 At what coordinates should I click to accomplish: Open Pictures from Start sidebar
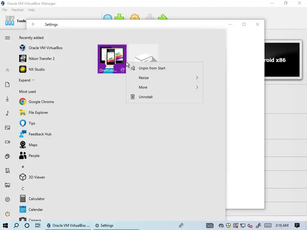coord(7,128)
